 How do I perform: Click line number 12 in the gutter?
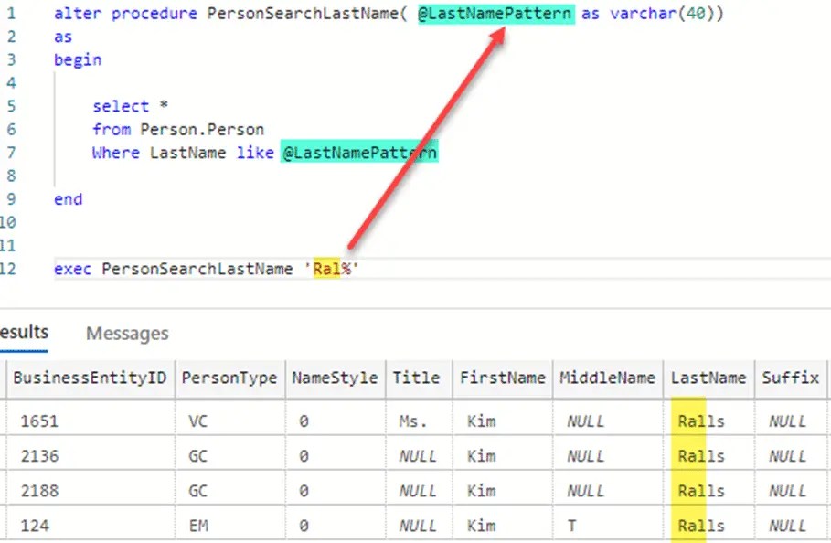8,269
